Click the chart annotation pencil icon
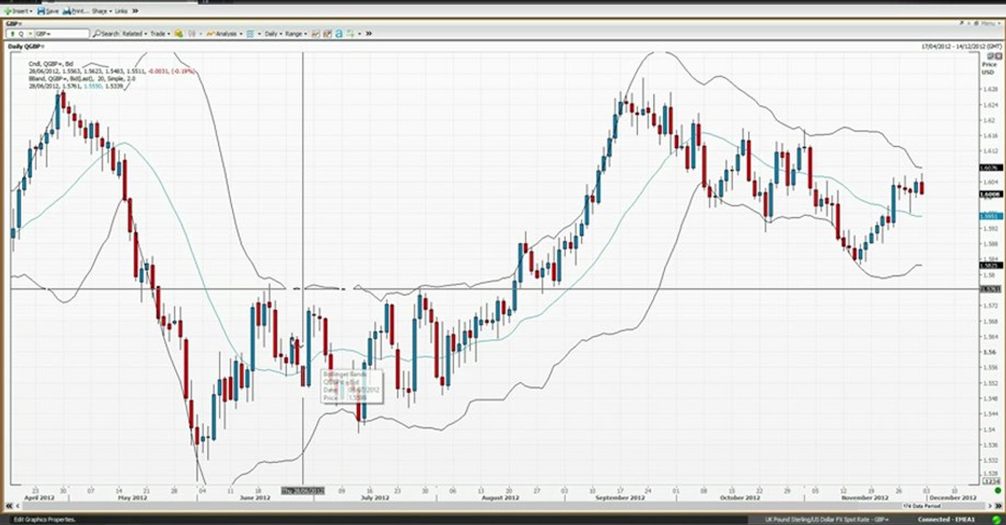The height and width of the screenshot is (525, 1006). pyautogui.click(x=327, y=34)
